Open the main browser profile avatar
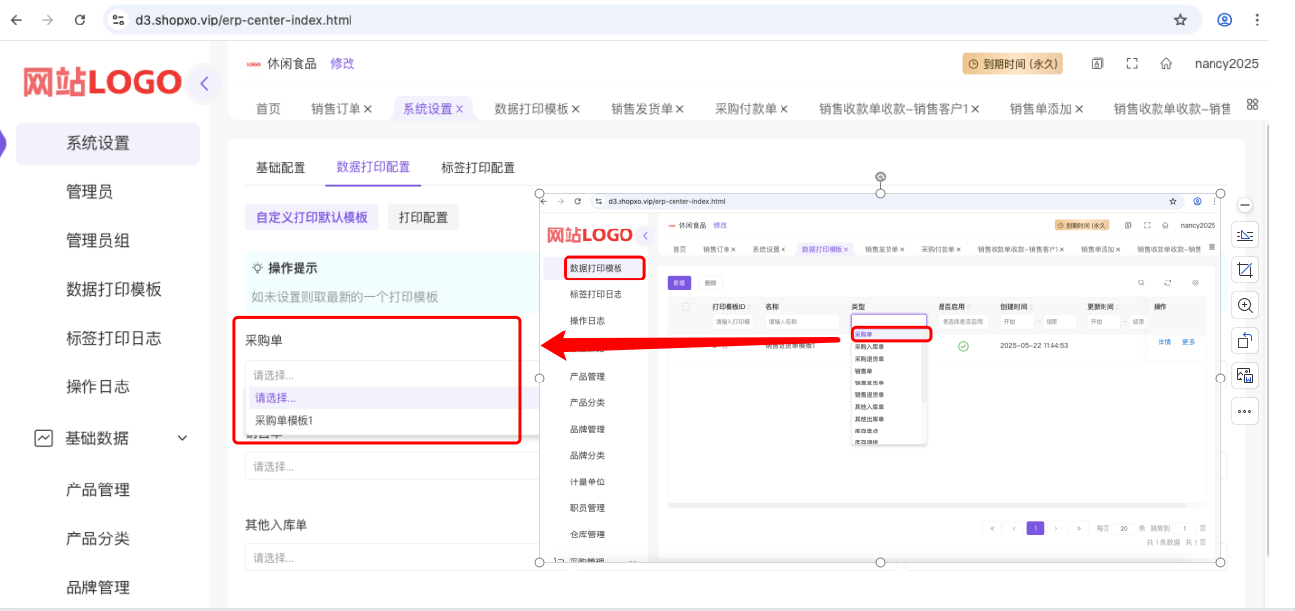Viewport: 1295px width, 611px height. click(x=1225, y=20)
